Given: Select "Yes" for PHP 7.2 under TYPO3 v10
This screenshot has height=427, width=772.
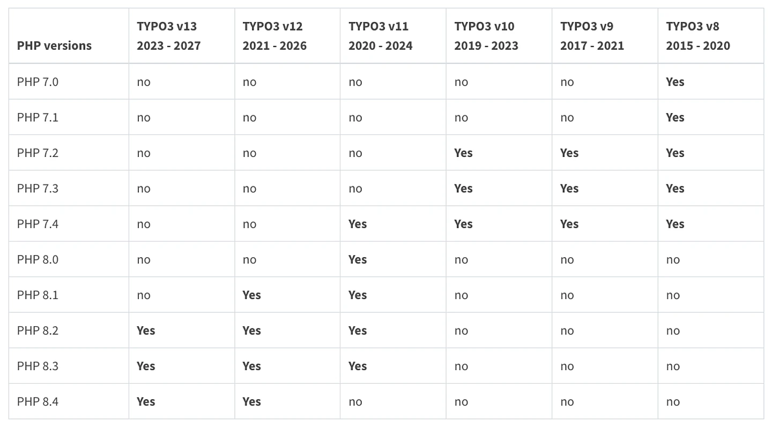Looking at the screenshot, I should point(463,153).
